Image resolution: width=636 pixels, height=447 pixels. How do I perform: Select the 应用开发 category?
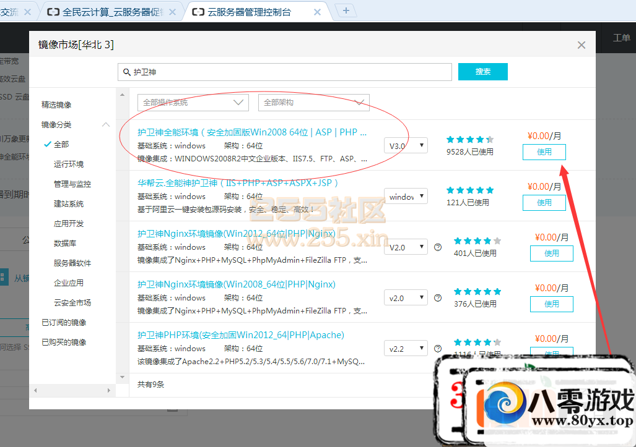click(x=69, y=224)
